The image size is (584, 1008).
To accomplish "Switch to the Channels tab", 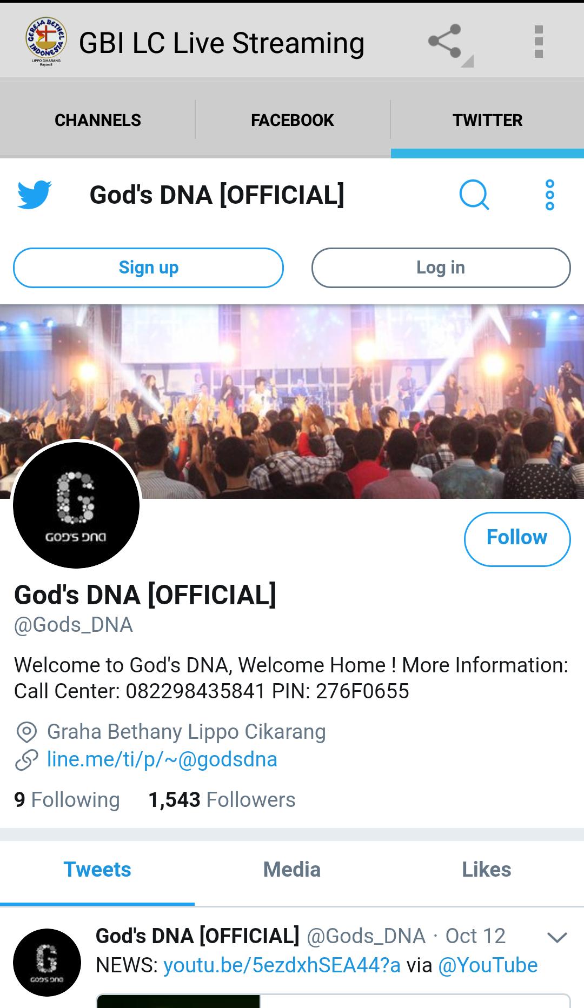I will pos(98,120).
